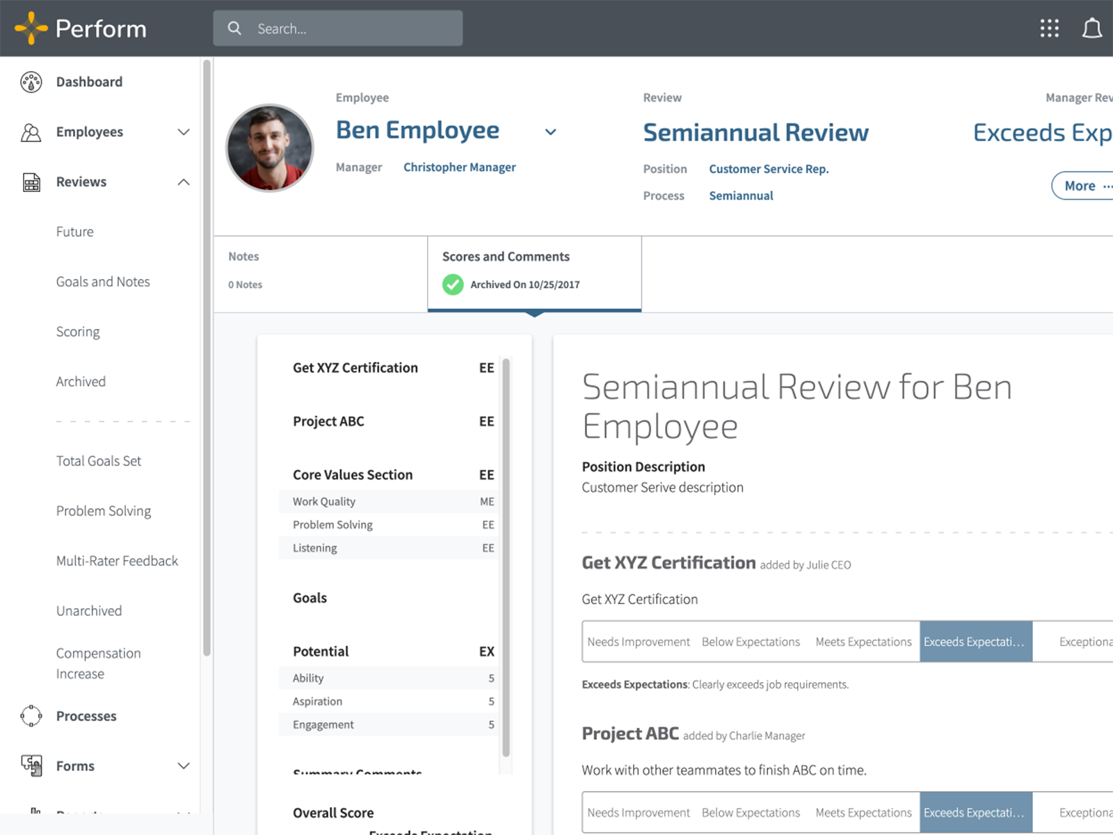Select the Employees sidebar icon
This screenshot has width=1113, height=835.
pyautogui.click(x=31, y=132)
